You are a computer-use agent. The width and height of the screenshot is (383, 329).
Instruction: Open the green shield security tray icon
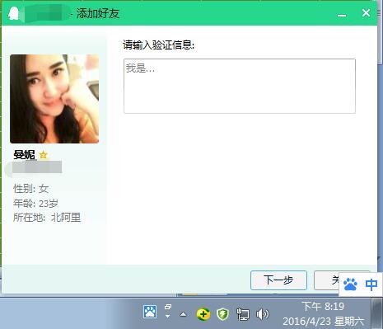[x=222, y=314]
